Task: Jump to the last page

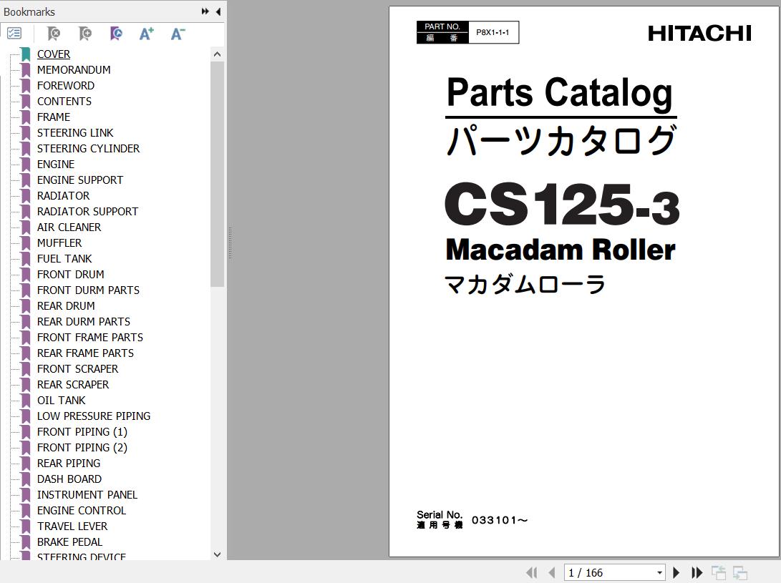Action: coord(697,572)
